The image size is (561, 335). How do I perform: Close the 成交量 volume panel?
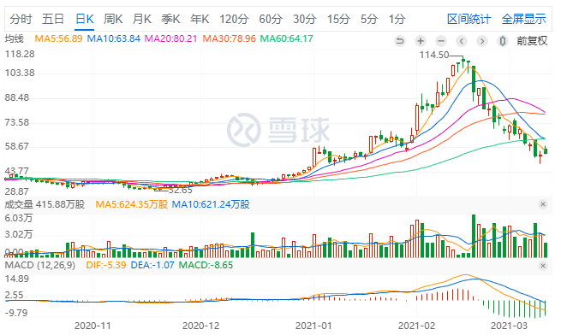tap(543, 204)
